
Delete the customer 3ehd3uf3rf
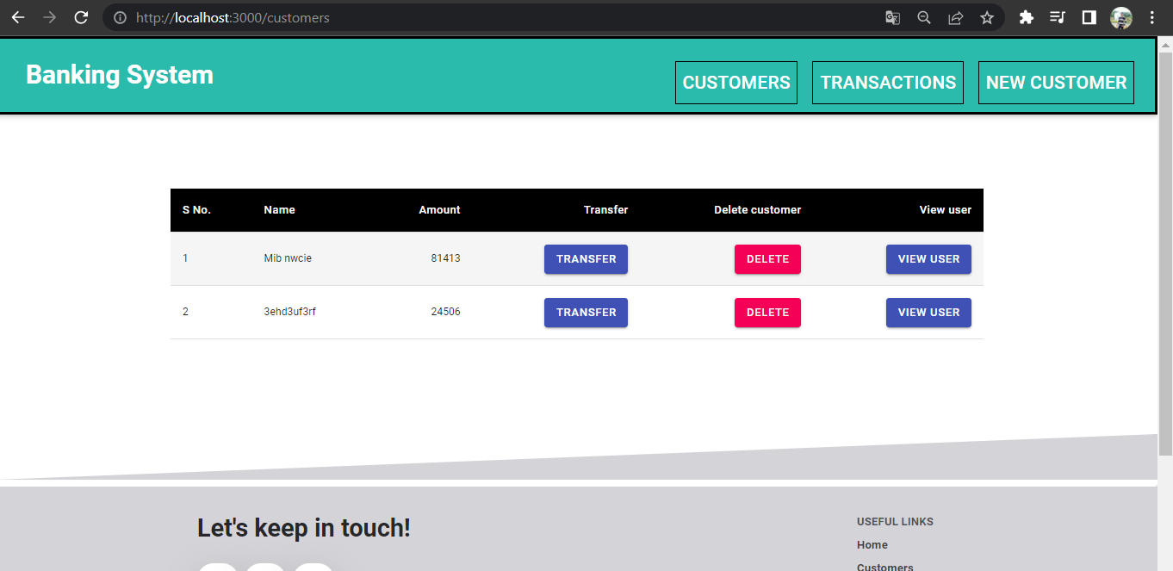click(766, 312)
